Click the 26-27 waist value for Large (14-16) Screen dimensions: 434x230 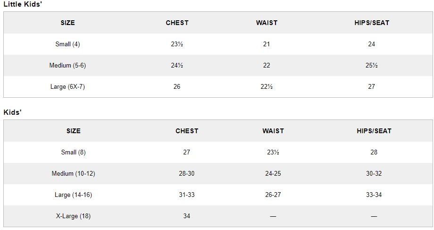[x=273, y=195]
